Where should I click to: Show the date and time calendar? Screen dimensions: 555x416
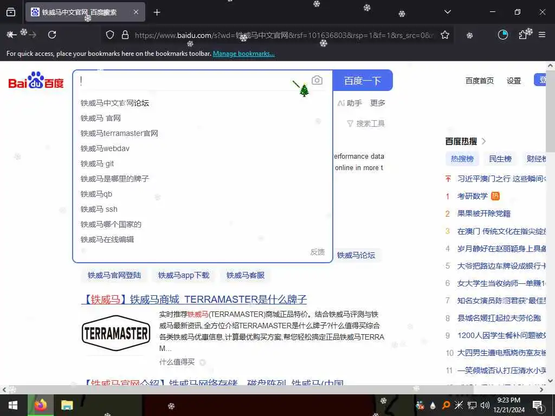509,405
